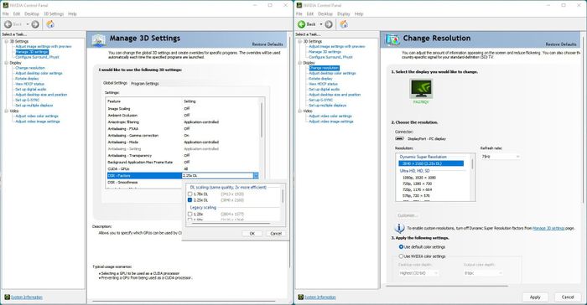Collapse Video tree node in left window

[x=7, y=111]
